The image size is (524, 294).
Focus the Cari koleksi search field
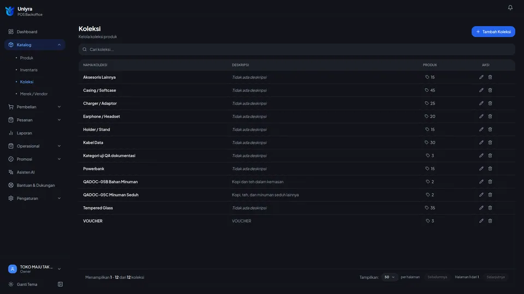(297, 50)
